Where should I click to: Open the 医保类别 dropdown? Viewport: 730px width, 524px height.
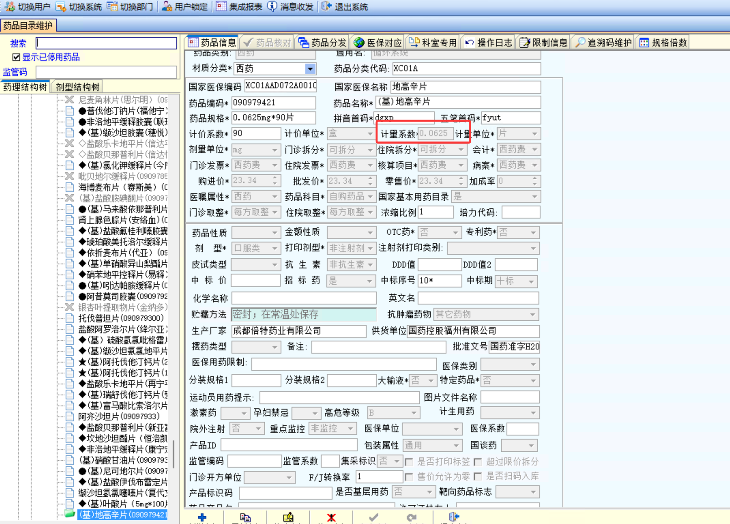[x=533, y=365]
